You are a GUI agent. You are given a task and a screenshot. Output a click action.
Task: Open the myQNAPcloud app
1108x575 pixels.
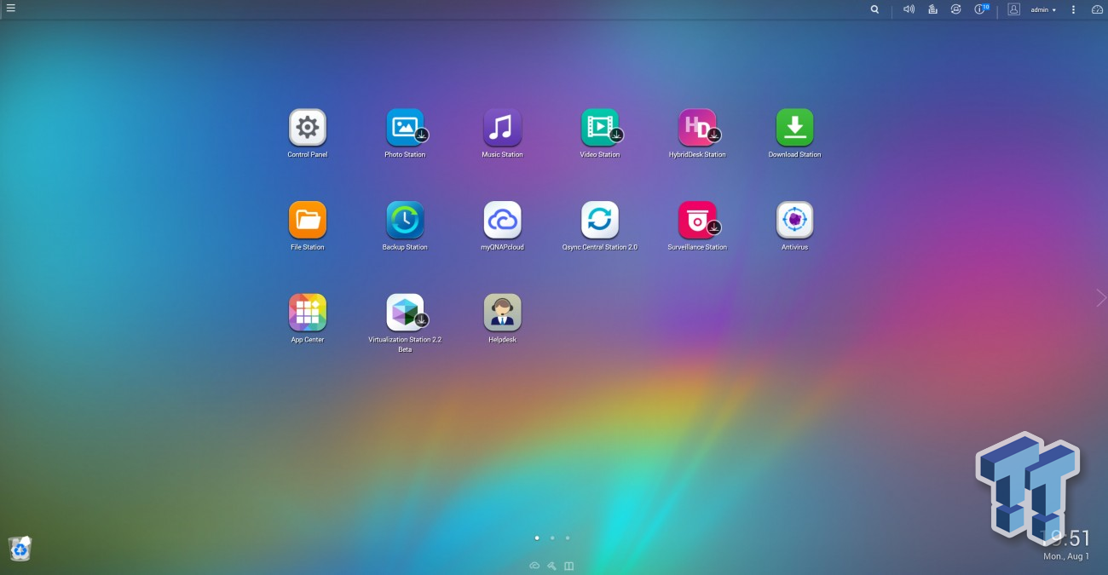pyautogui.click(x=502, y=221)
